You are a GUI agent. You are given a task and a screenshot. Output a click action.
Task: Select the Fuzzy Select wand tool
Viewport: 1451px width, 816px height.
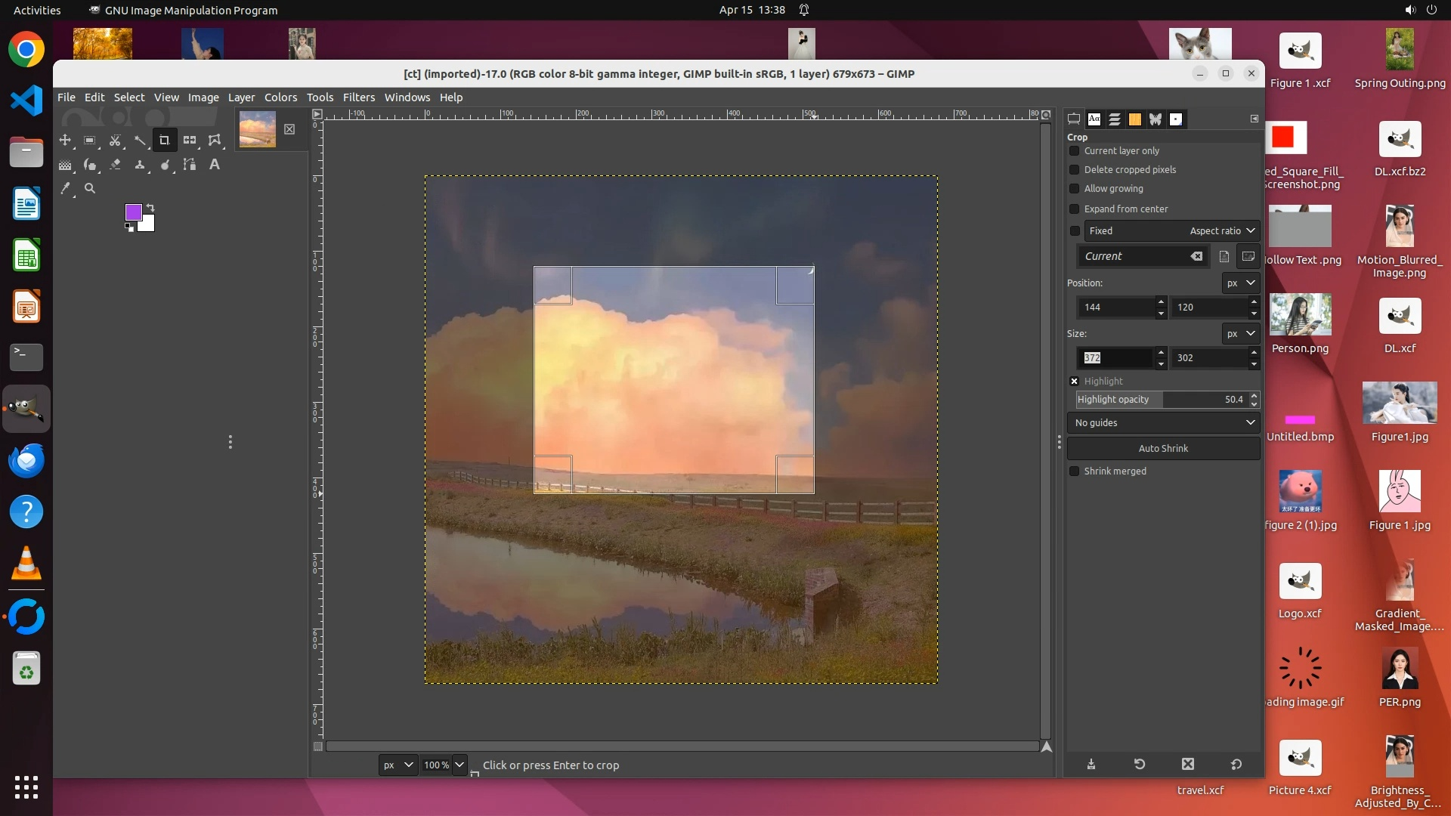pos(140,141)
